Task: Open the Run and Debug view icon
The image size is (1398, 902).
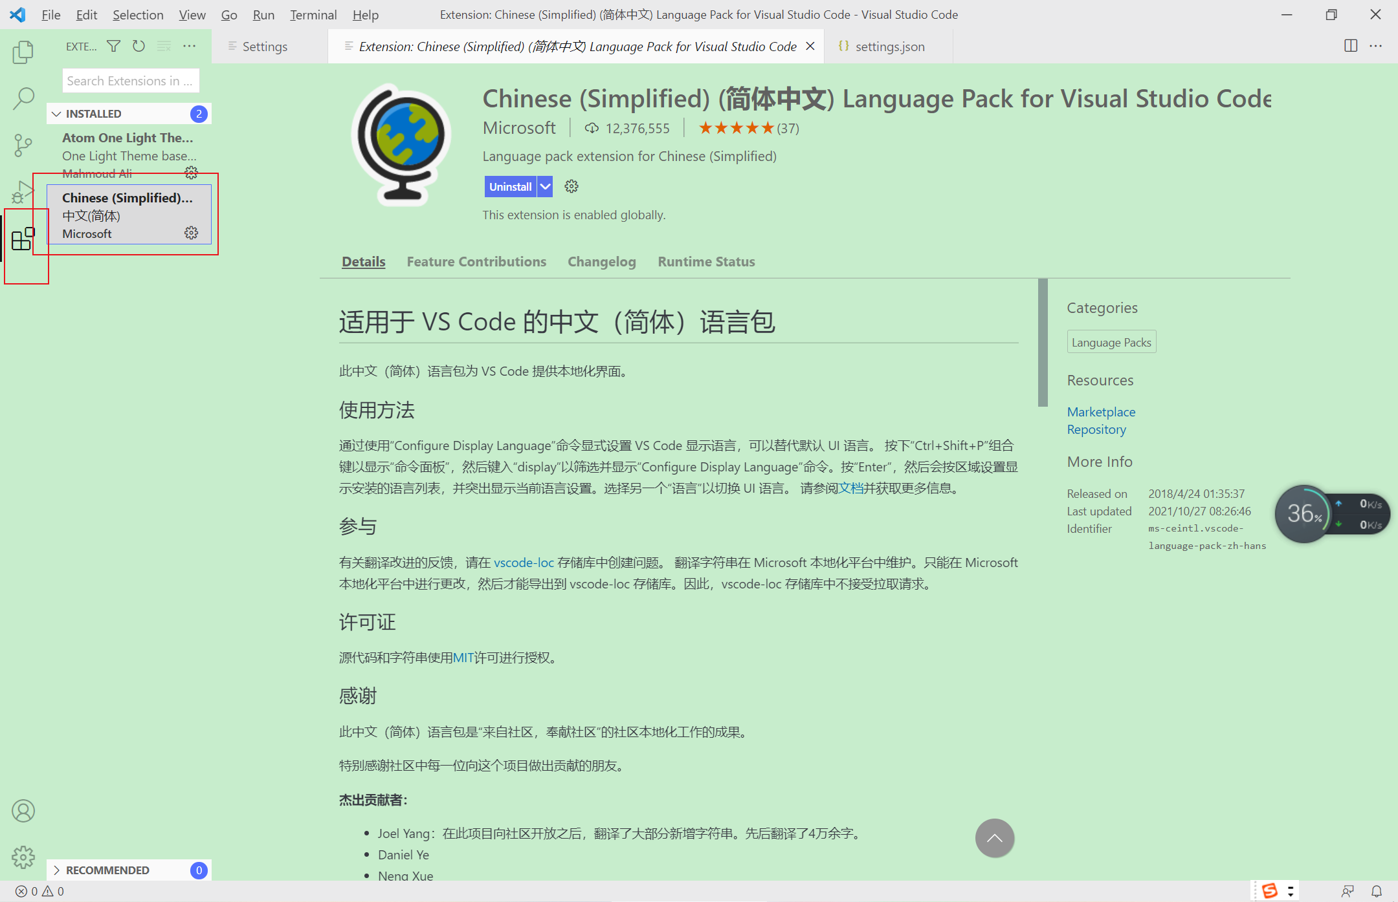Action: click(23, 191)
